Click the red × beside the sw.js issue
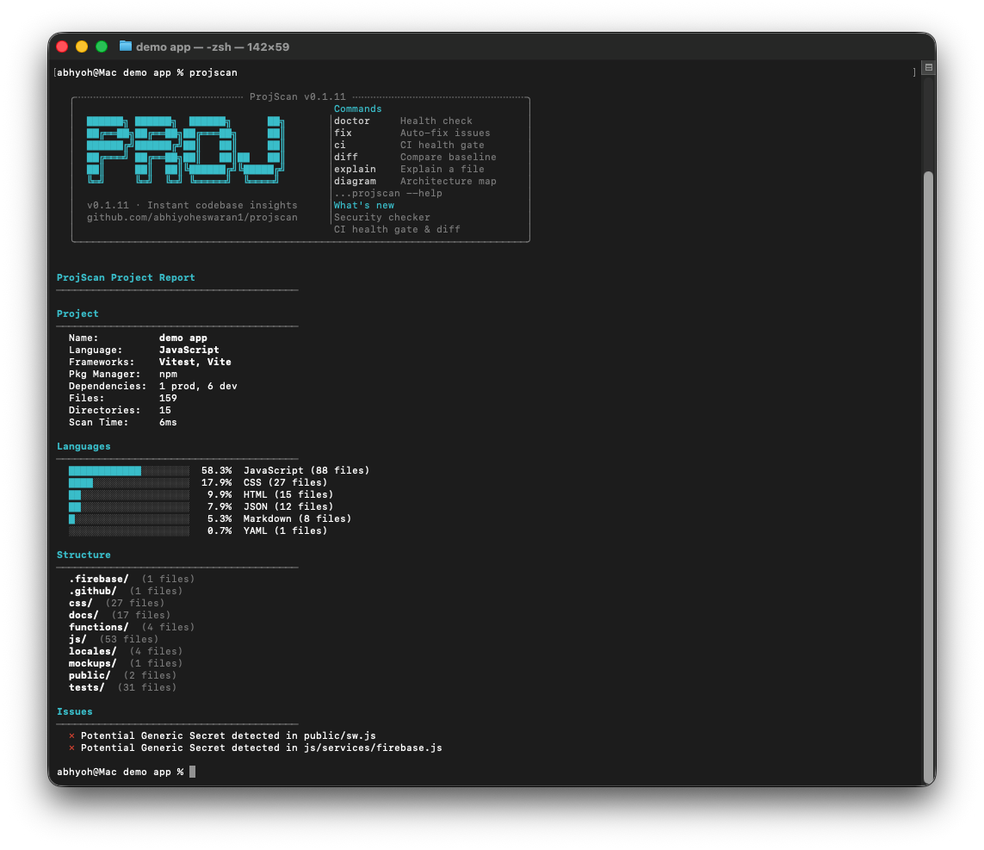984x850 pixels. [71, 735]
